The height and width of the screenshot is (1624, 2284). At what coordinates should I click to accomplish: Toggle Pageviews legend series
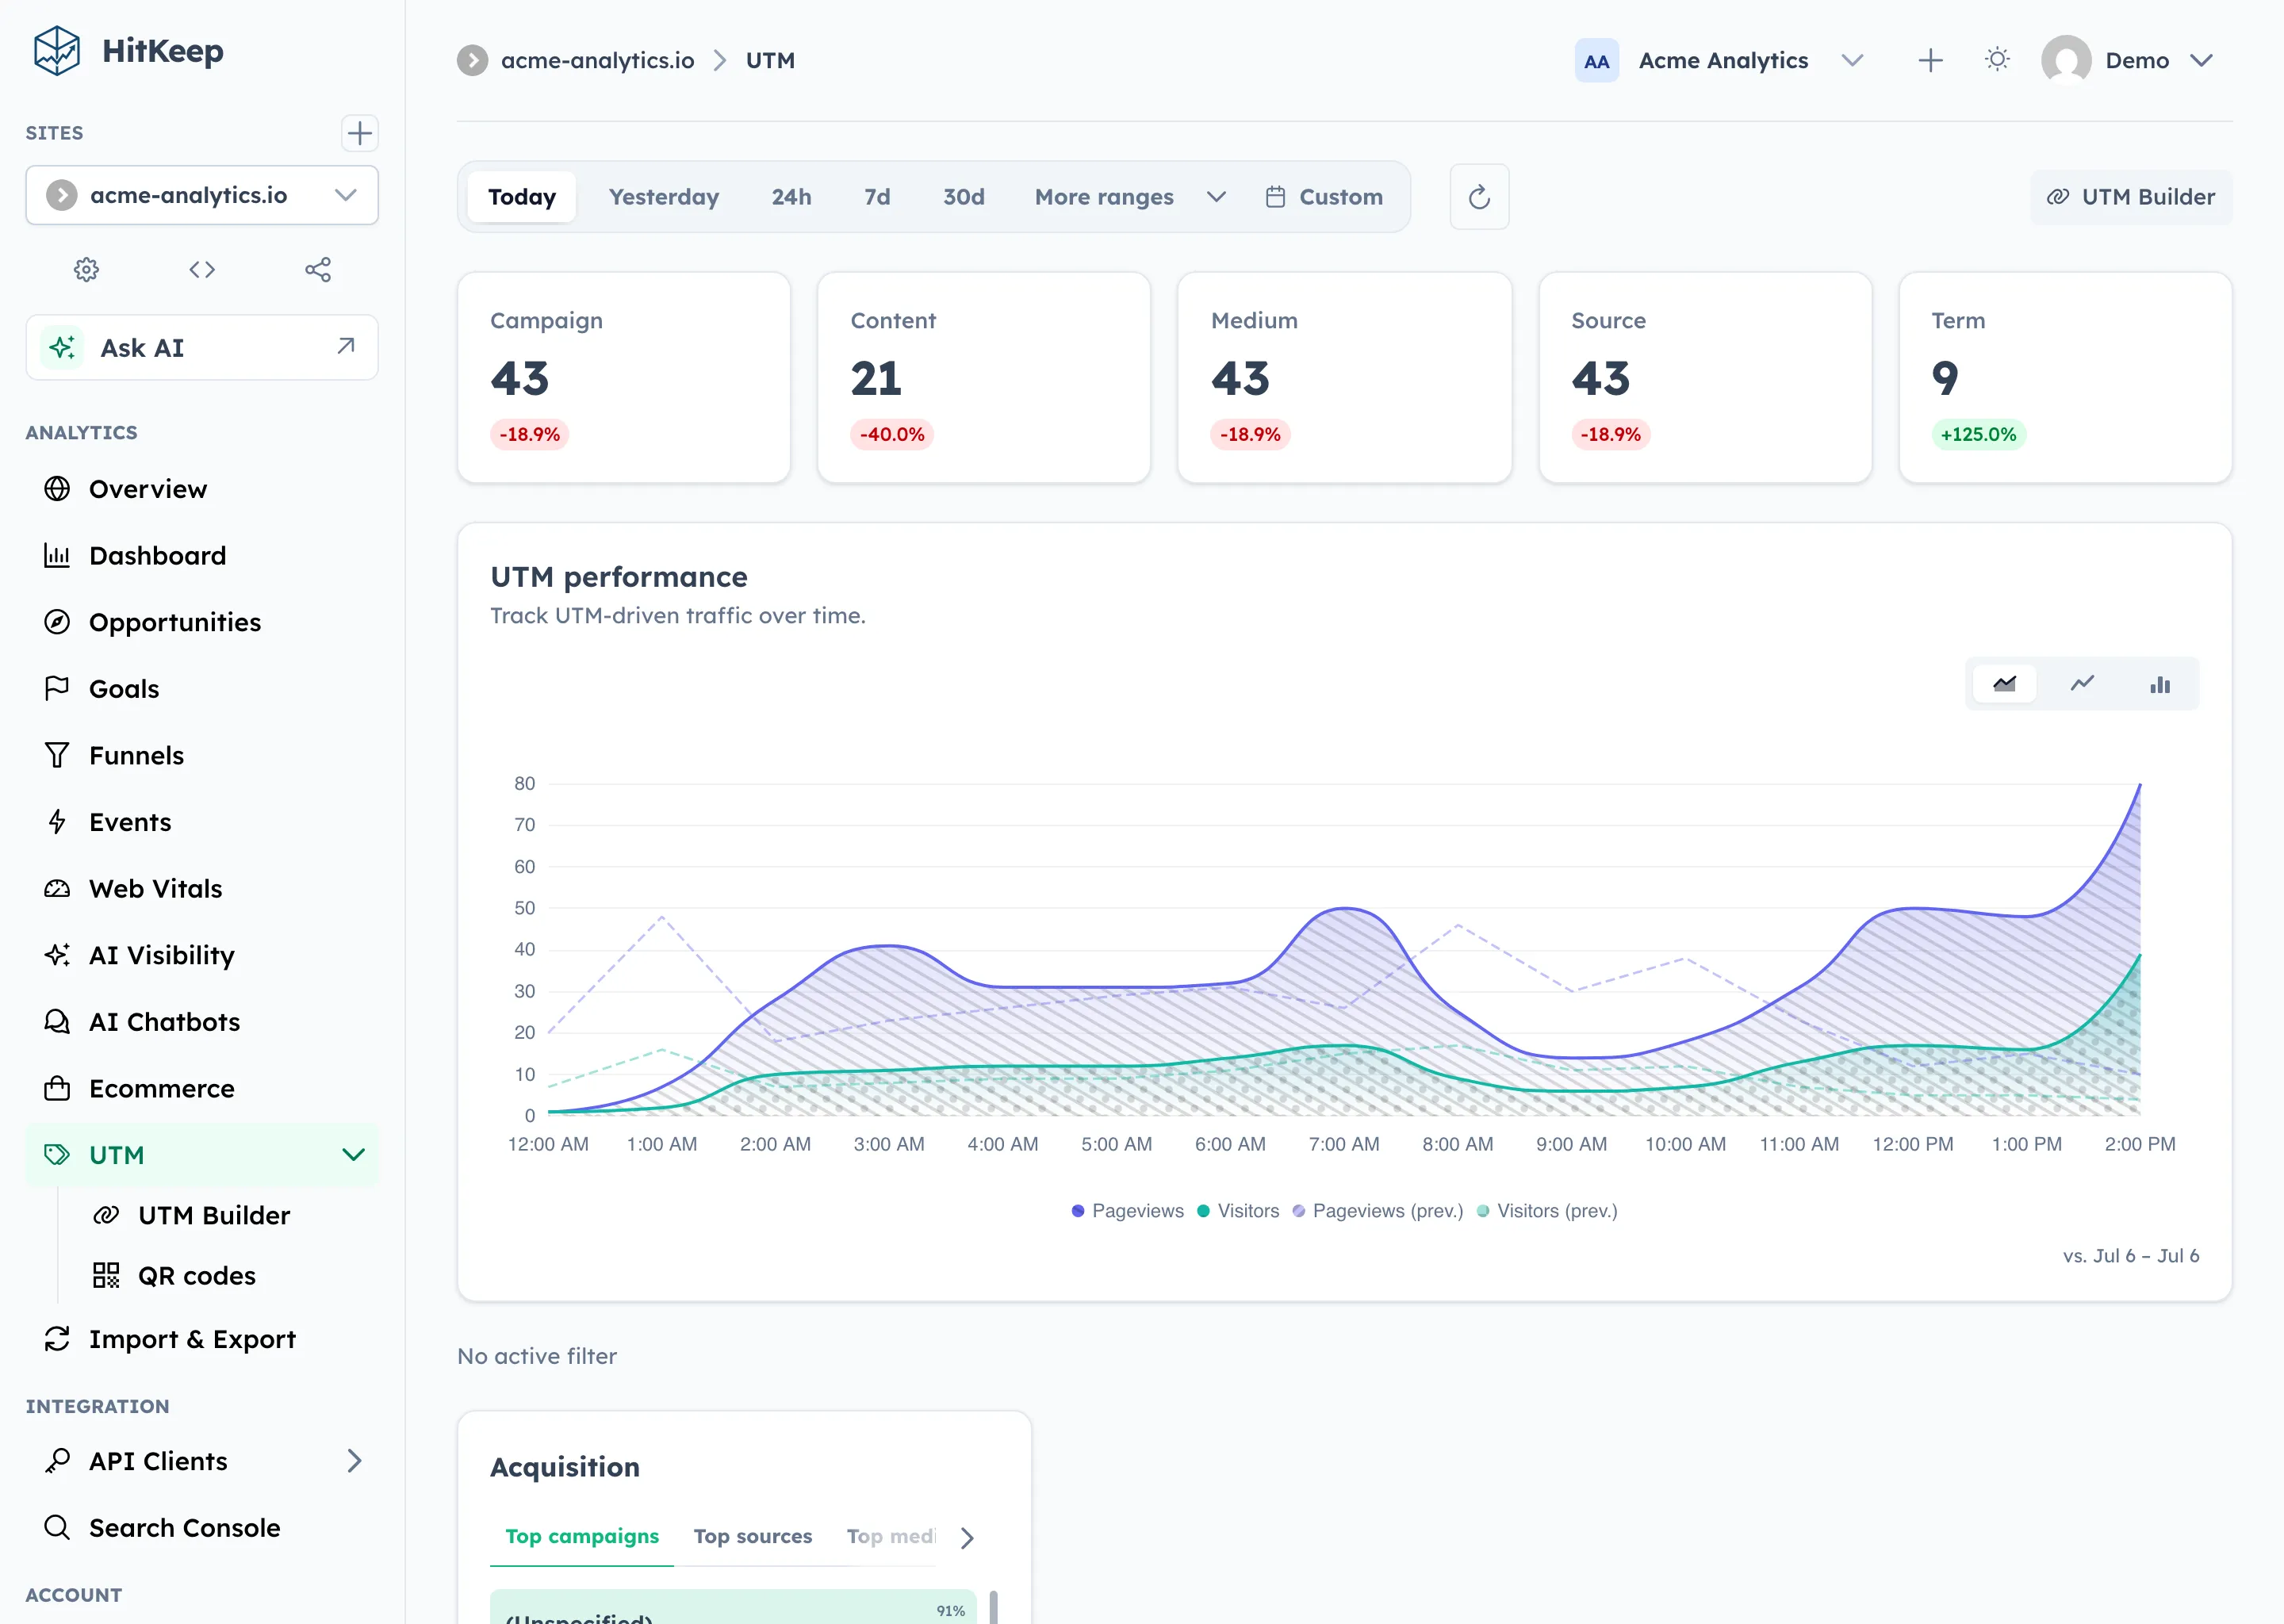pos(1127,1211)
